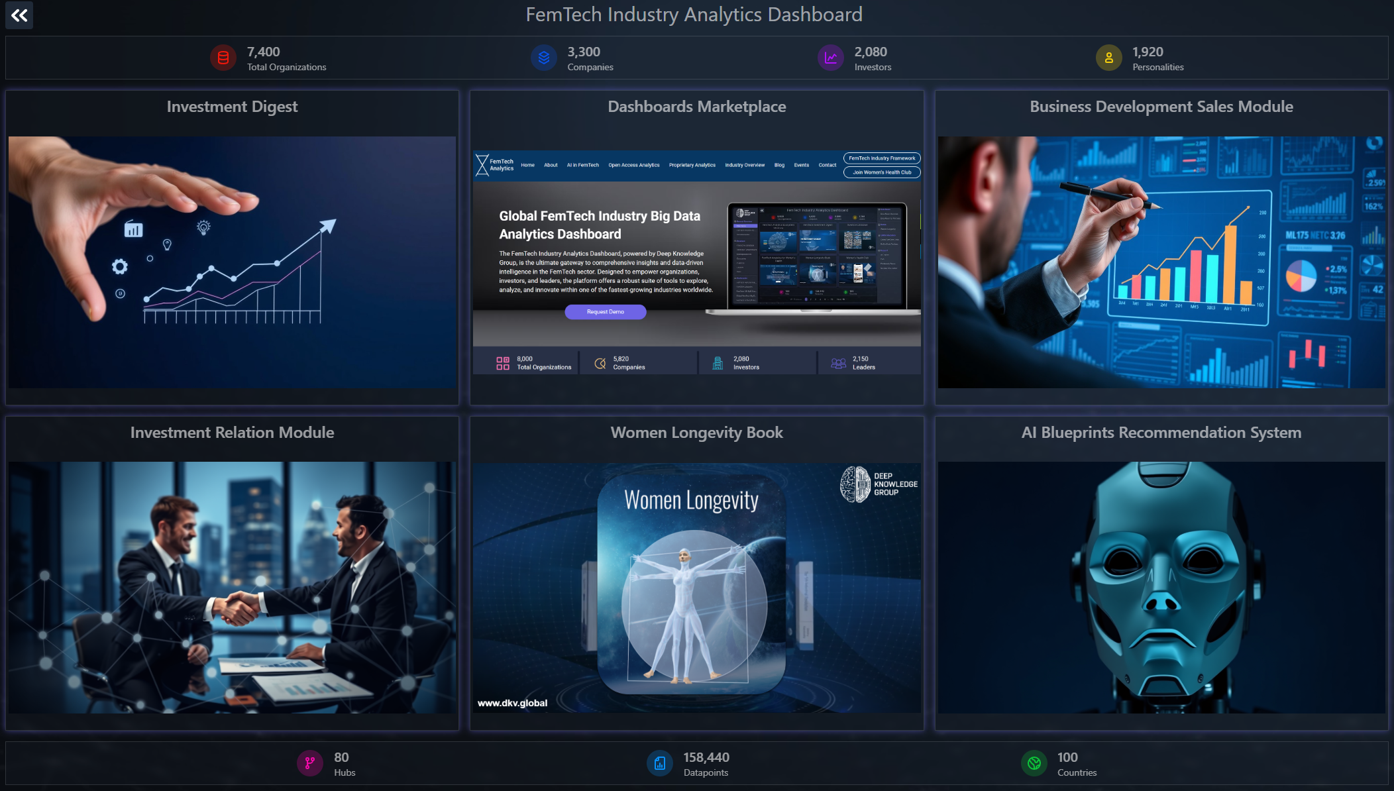Click the purple Investors chart icon

point(830,58)
